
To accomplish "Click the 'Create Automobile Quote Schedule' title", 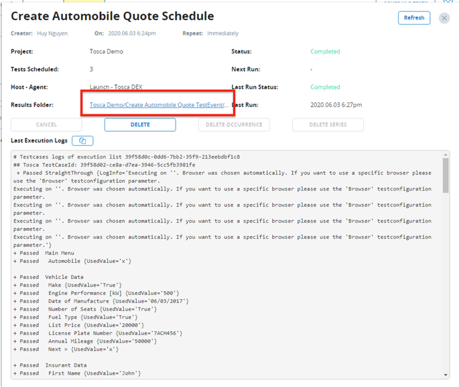I will (113, 16).
